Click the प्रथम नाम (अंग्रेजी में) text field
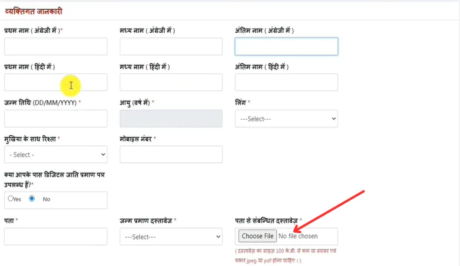 (x=56, y=46)
